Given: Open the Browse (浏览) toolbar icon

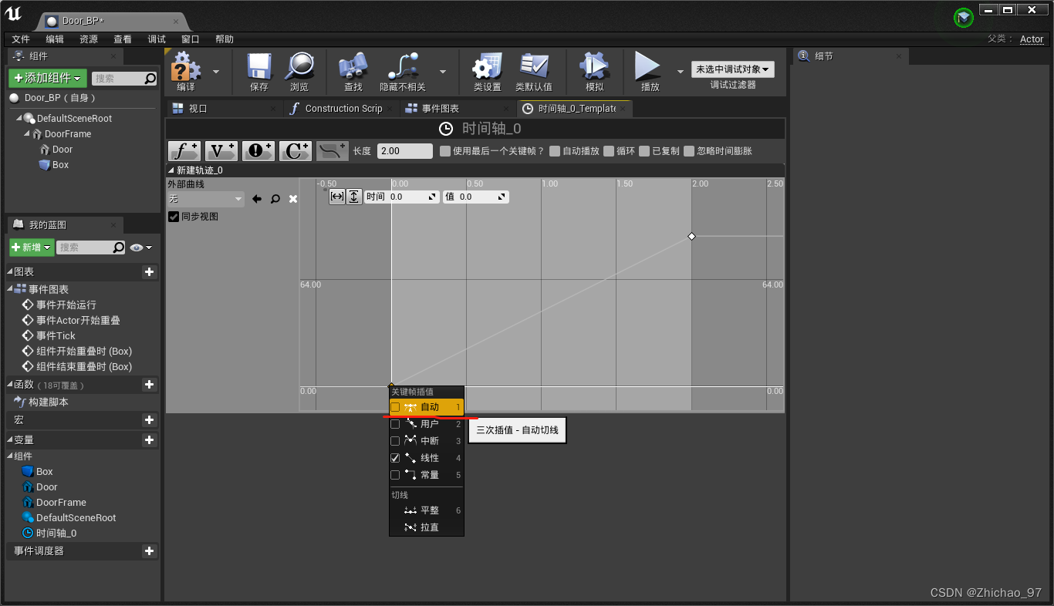Looking at the screenshot, I should click(x=299, y=69).
